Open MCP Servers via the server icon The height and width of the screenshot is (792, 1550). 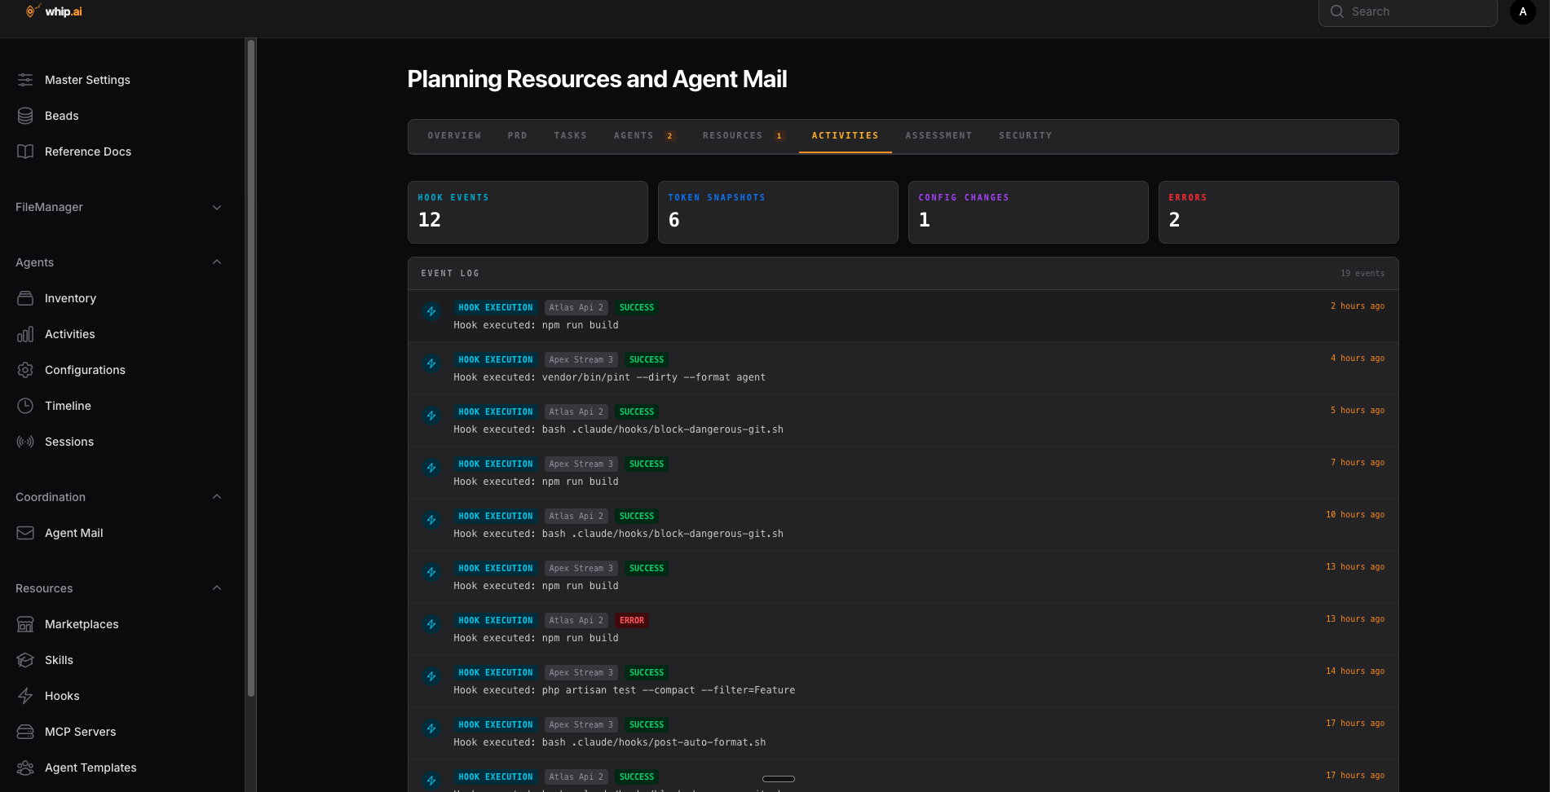pyautogui.click(x=24, y=731)
